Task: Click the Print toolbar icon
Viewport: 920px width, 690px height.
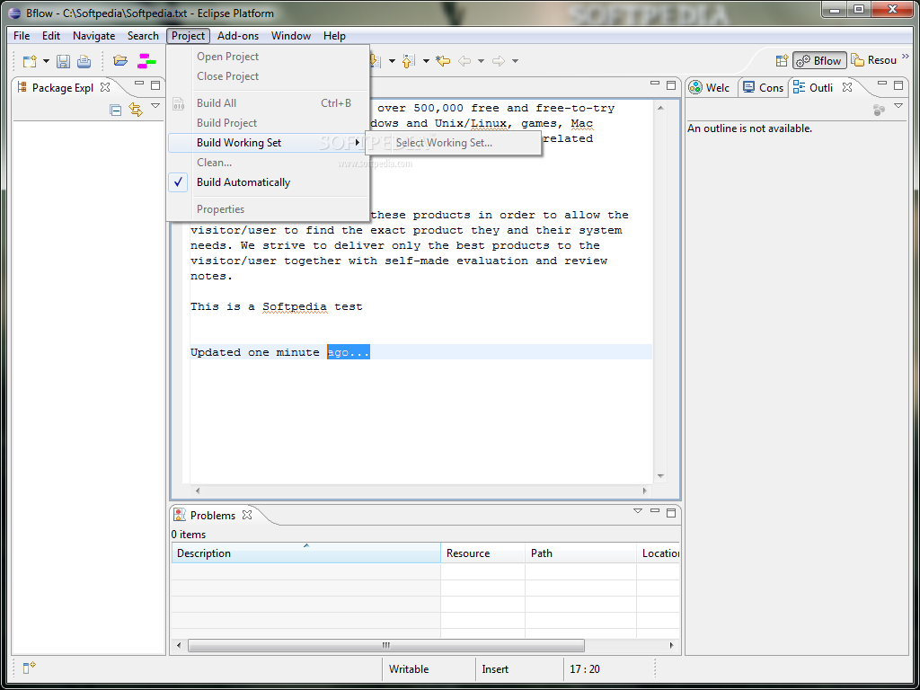Action: [x=84, y=60]
